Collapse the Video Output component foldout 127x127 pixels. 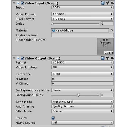(x=14, y=58)
